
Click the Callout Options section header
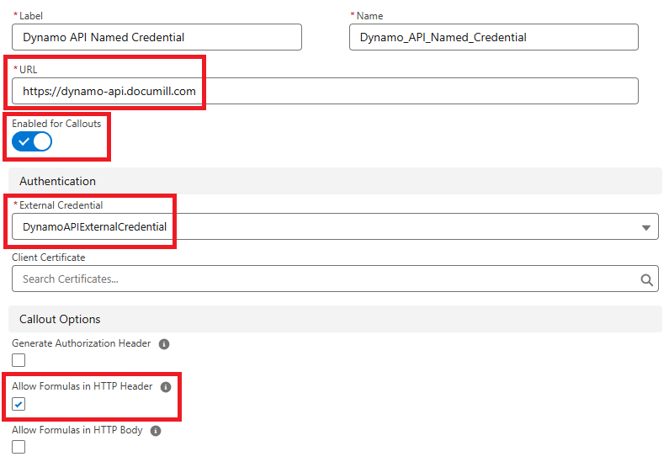(x=60, y=320)
